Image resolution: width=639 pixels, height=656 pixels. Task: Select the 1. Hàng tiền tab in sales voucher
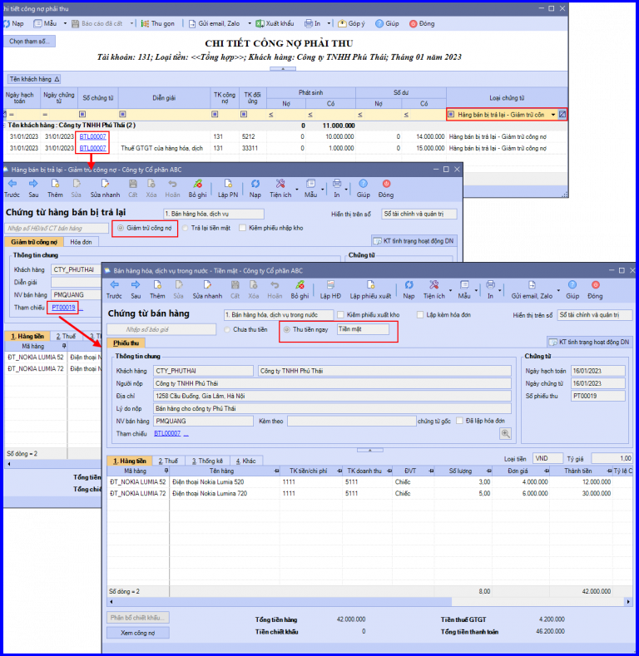(130, 461)
